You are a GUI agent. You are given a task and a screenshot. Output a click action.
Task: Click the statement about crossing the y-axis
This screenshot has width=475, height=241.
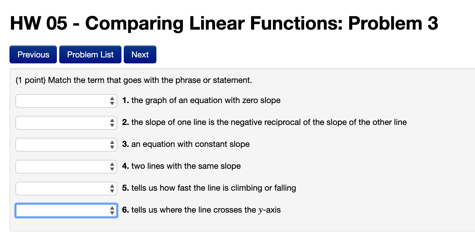201,210
